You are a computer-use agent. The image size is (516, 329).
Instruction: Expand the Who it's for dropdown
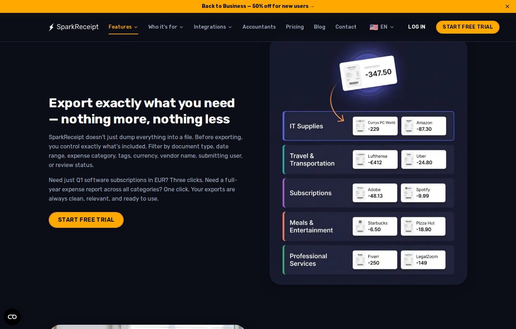[x=166, y=27]
